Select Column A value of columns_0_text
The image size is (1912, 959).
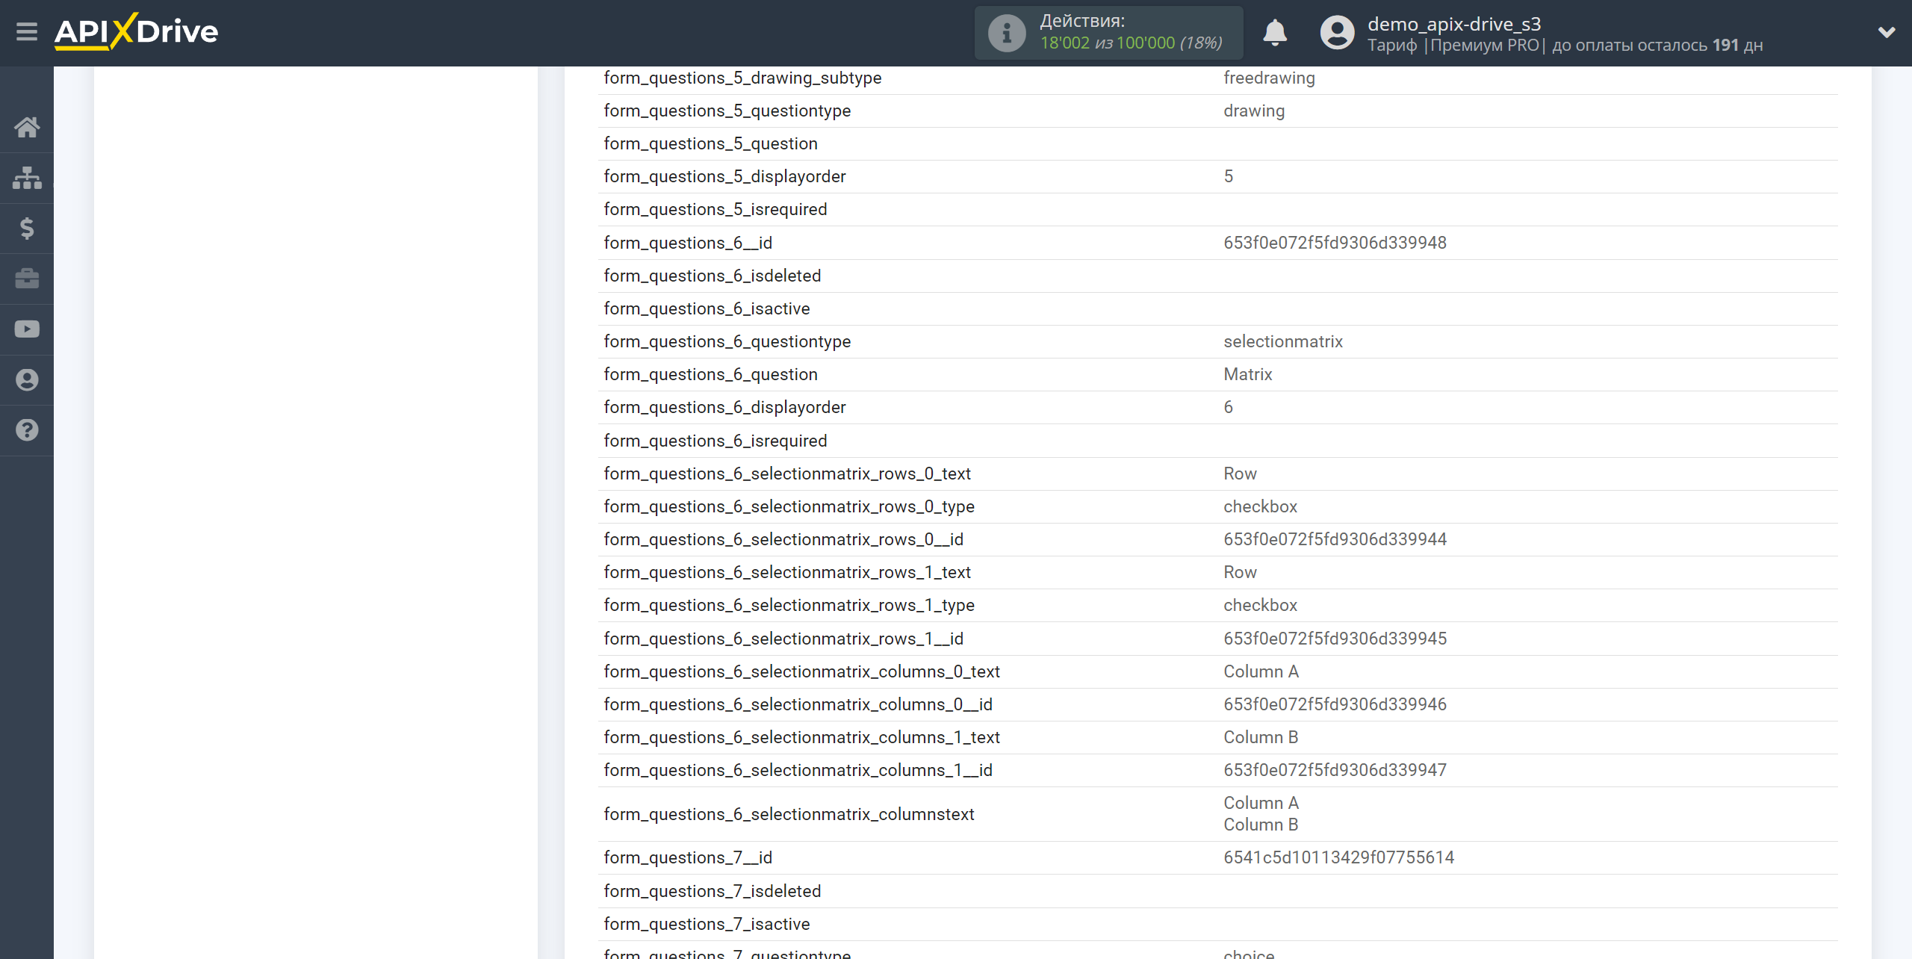pos(1261,671)
